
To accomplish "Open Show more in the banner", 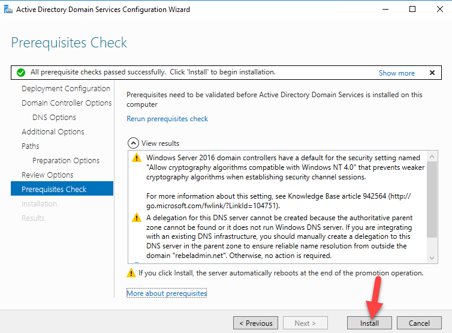I will coord(397,73).
